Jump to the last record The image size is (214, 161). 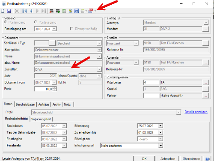coord(44,11)
